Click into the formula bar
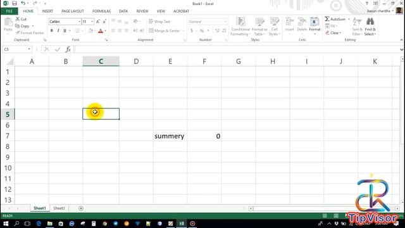Screen dimensions: 405x228 pos(237,49)
